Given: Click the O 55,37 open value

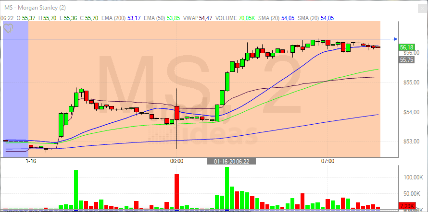Looking at the screenshot, I should tap(26, 18).
